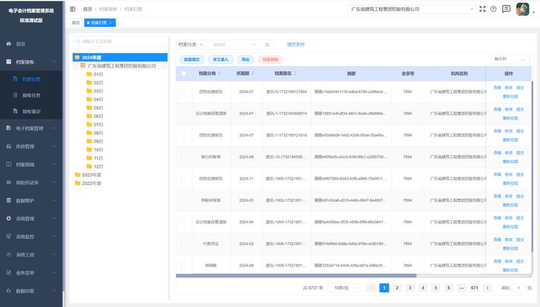Go to last page 671

pos(475,287)
